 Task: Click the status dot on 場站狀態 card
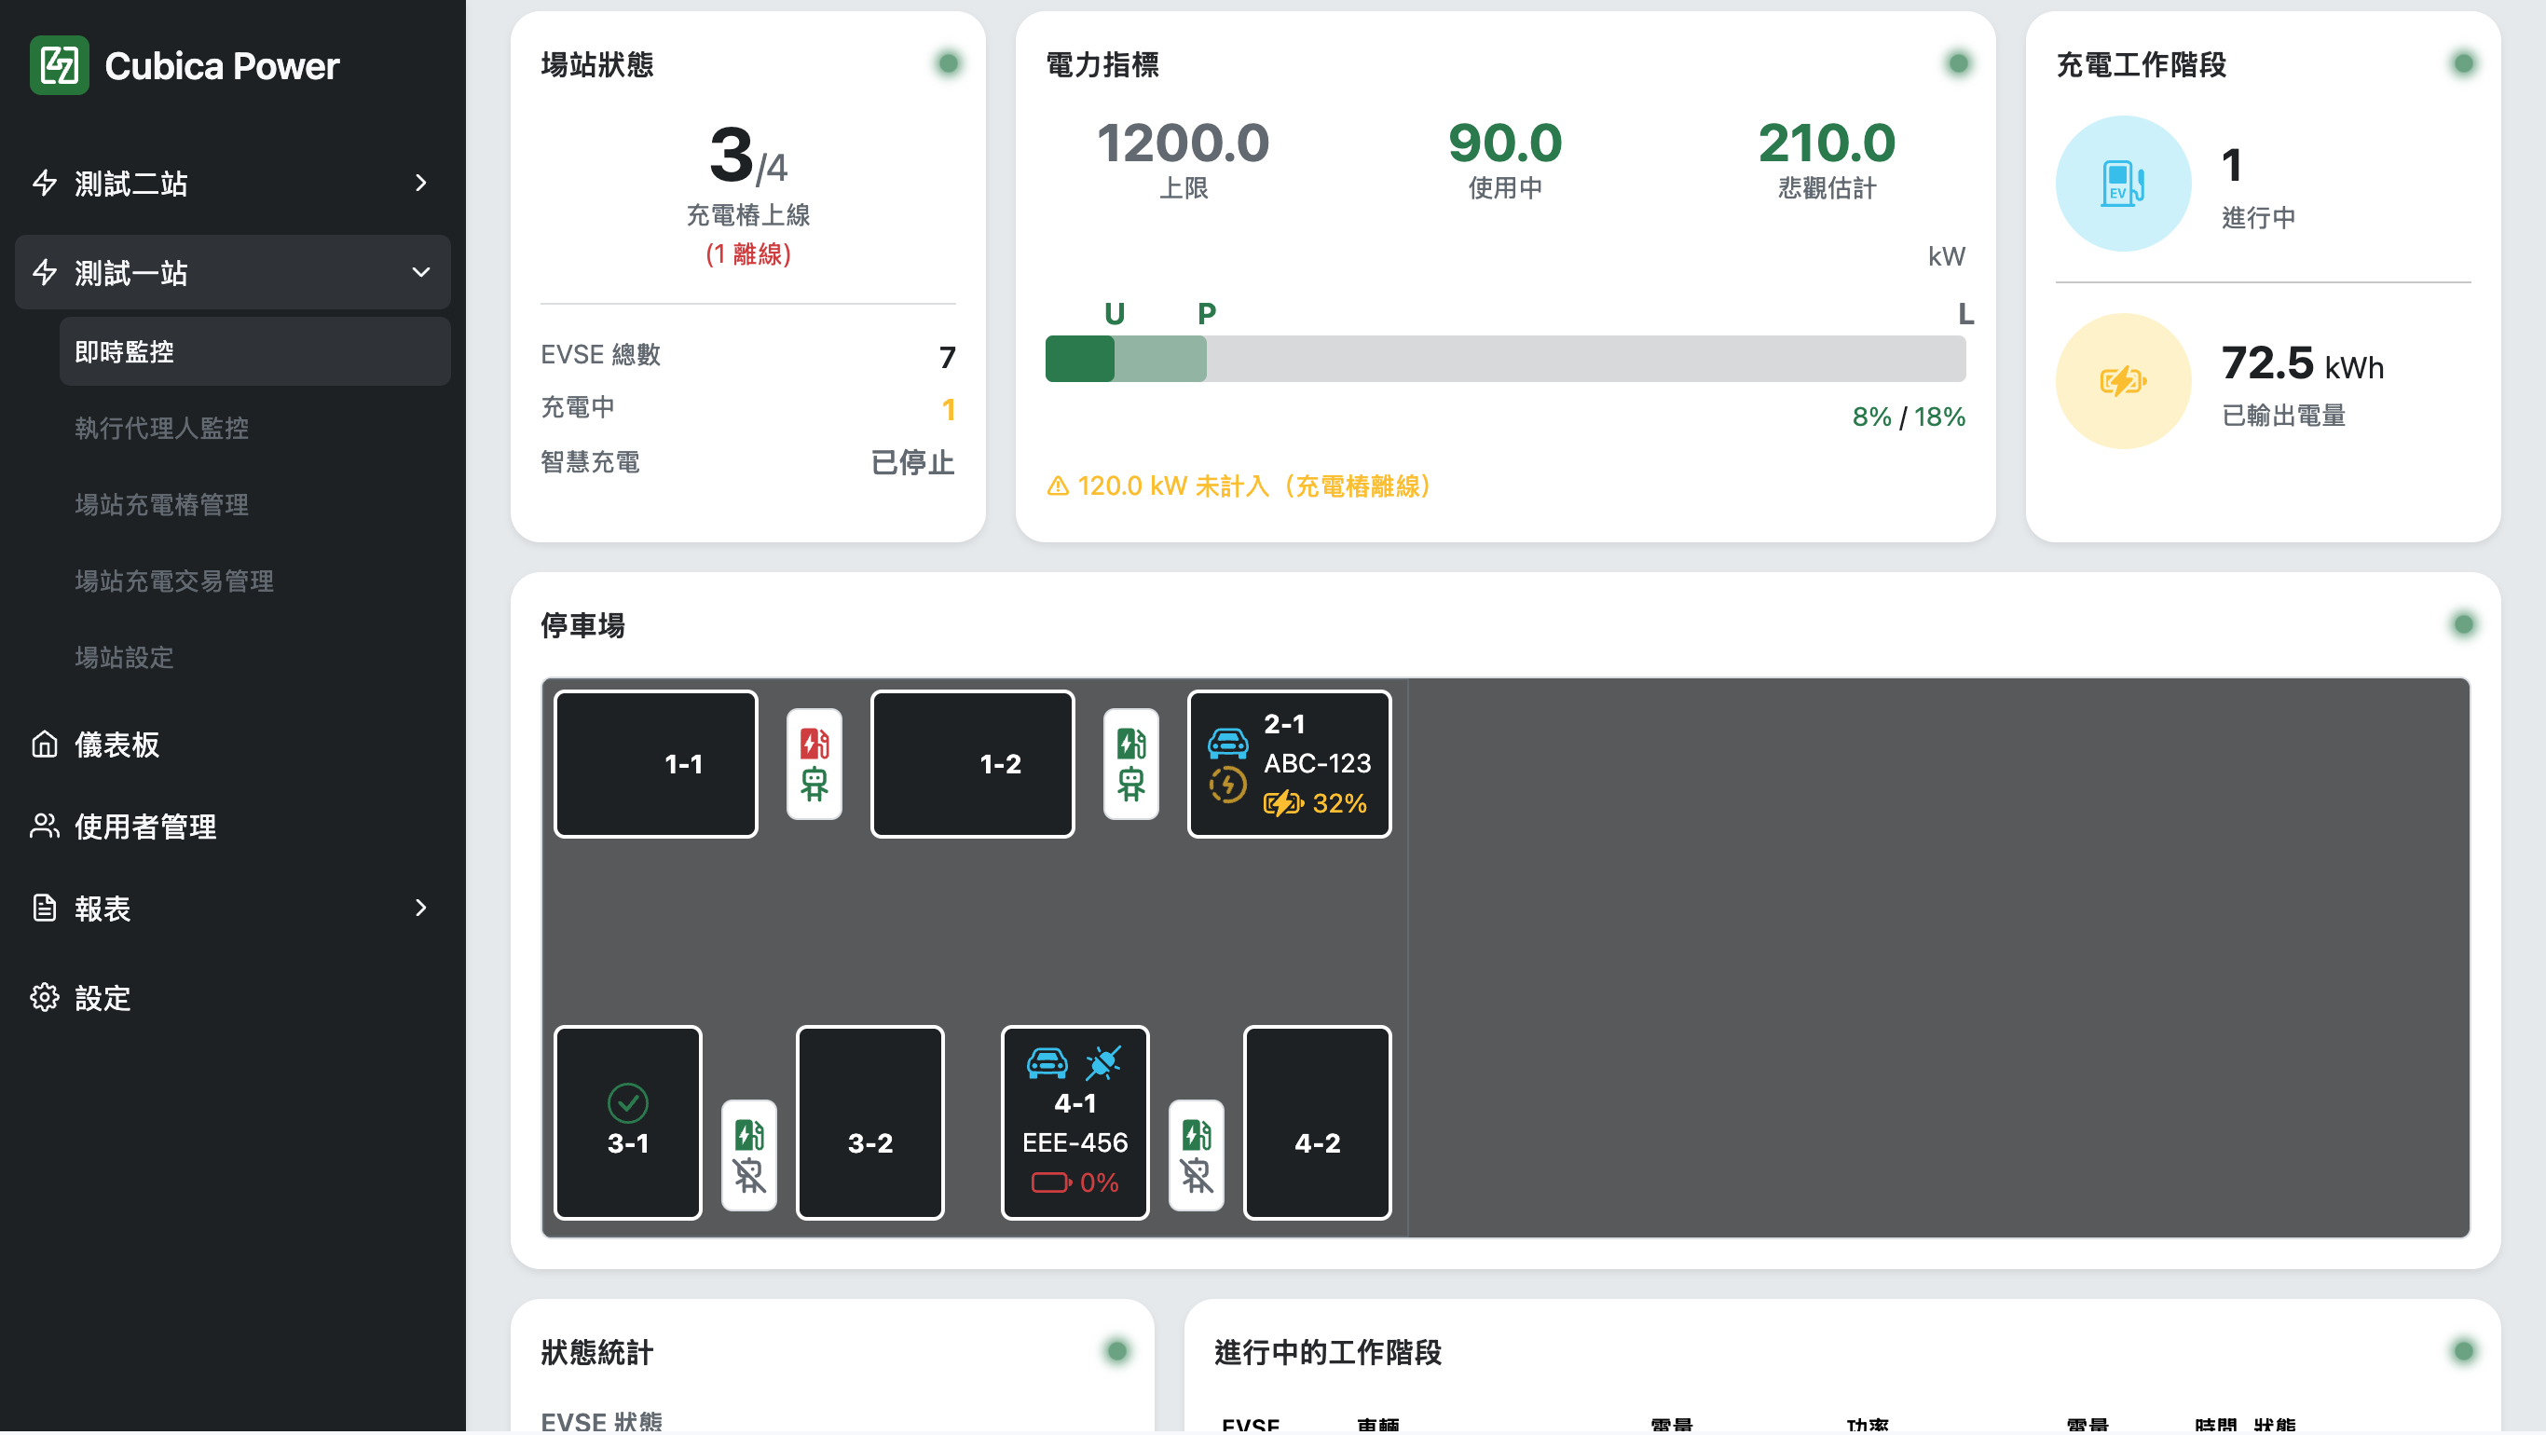[948, 63]
